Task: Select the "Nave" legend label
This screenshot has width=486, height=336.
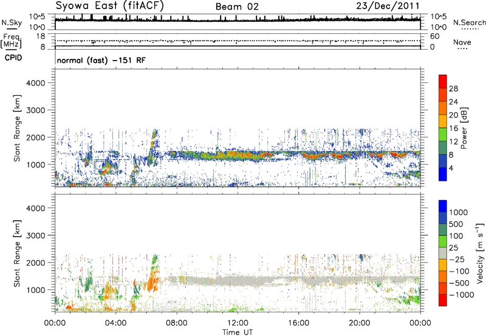Action: click(462, 42)
